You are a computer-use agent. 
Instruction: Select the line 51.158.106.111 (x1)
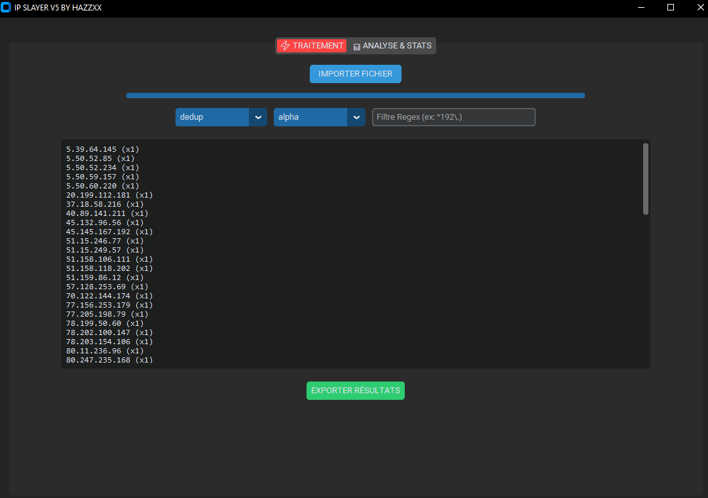(x=109, y=259)
